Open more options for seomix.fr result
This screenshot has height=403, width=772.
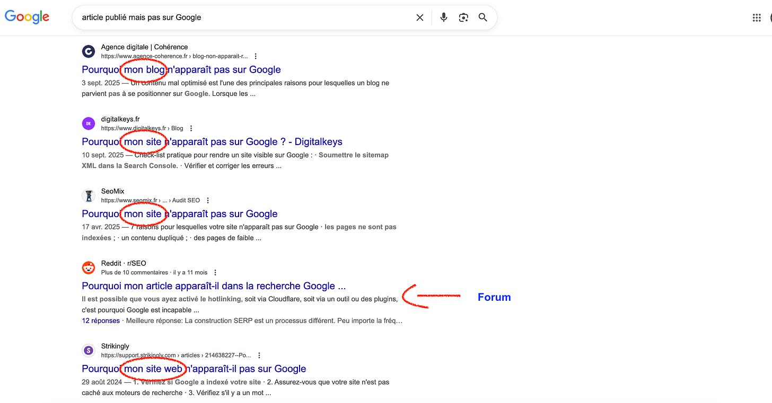(208, 200)
